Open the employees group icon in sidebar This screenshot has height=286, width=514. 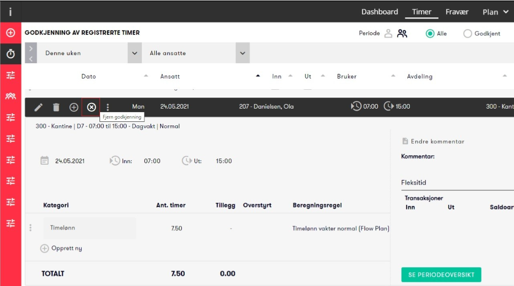pos(11,96)
